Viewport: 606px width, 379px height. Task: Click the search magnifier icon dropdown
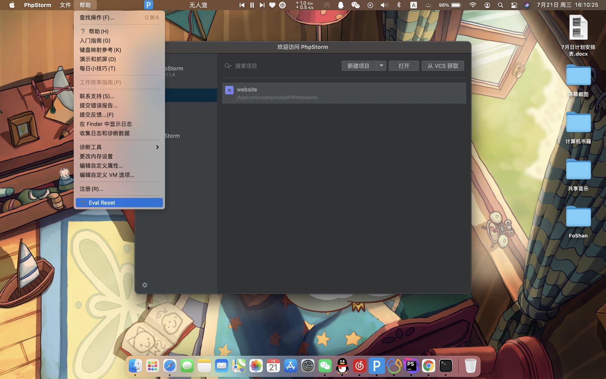point(228,66)
